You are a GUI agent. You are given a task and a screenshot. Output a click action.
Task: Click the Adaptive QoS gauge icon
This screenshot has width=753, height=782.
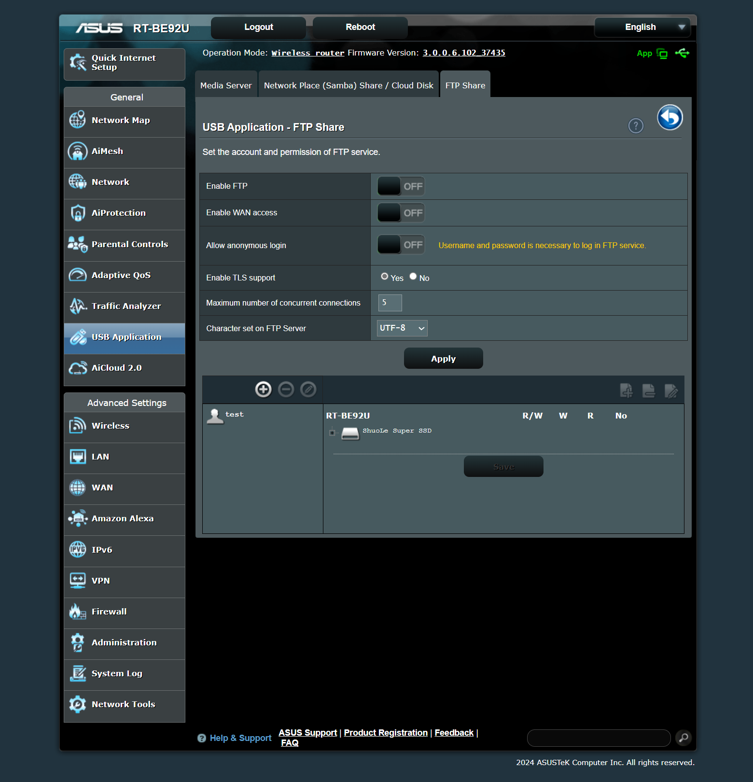[77, 275]
